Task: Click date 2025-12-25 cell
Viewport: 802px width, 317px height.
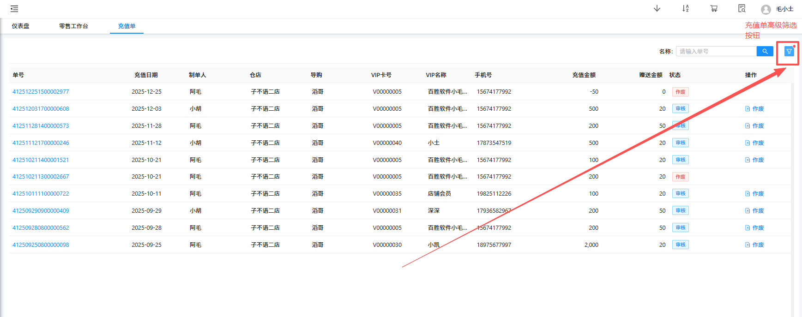Action: coord(146,91)
